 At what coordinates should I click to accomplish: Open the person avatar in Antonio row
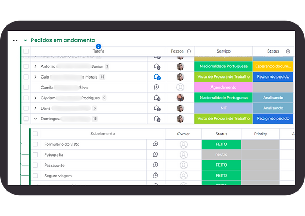(x=181, y=66)
